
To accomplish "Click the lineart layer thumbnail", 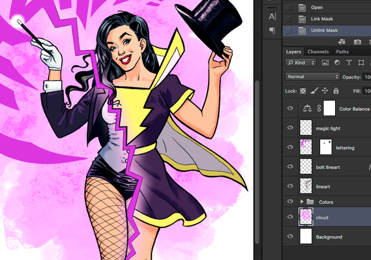I will 306,186.
